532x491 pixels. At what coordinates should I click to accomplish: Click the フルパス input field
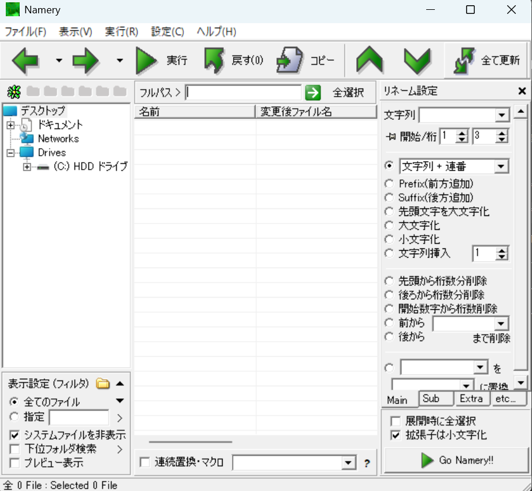(243, 93)
